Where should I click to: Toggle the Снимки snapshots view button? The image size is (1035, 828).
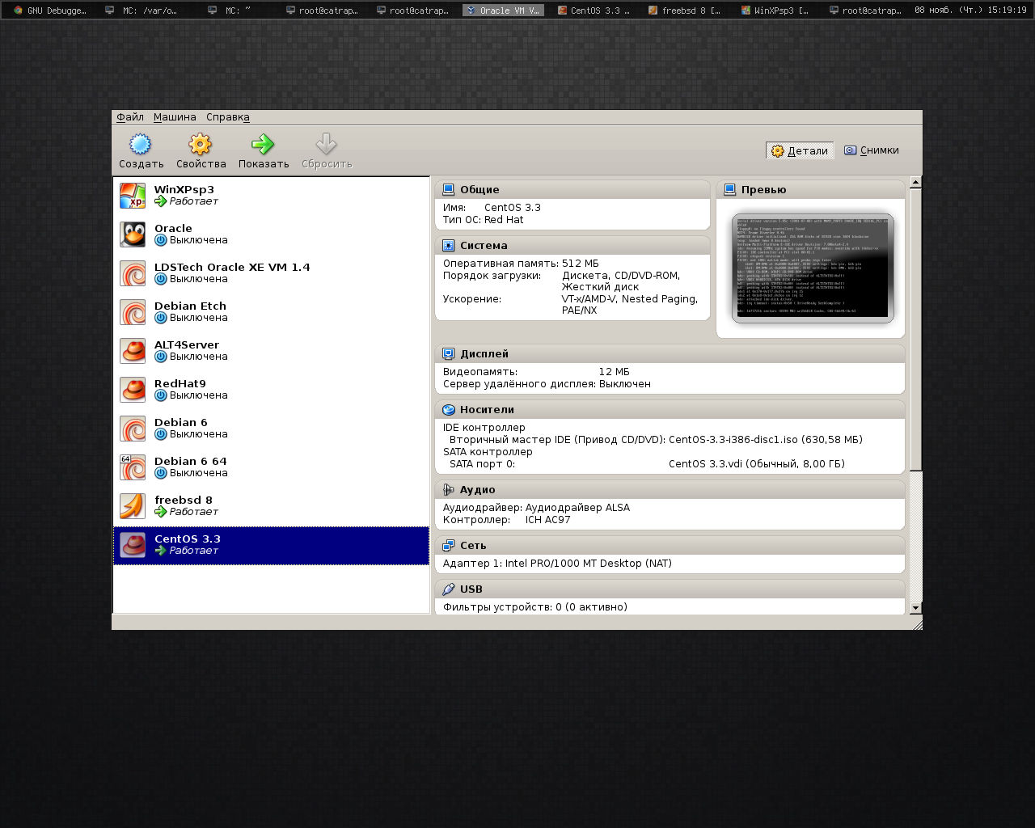(872, 150)
